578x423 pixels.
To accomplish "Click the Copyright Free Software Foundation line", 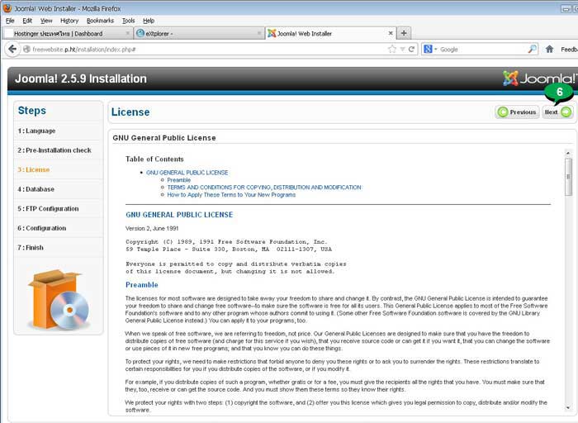I will (x=226, y=242).
